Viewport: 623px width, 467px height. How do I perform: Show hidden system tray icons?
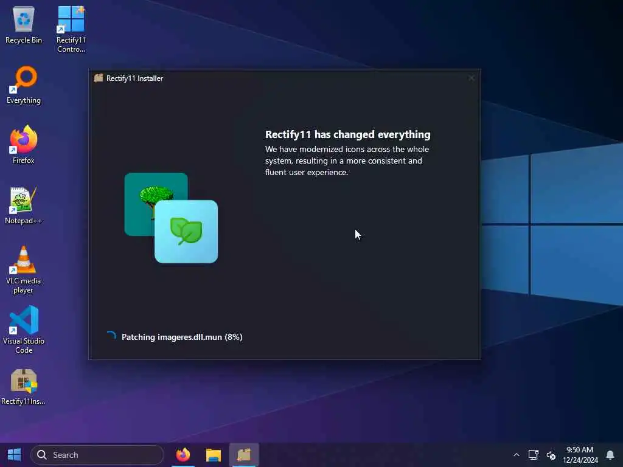point(516,455)
